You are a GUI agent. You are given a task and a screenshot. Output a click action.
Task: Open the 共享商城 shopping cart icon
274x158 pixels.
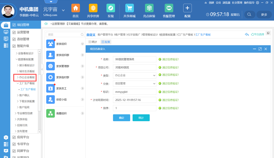click(x=129, y=8)
